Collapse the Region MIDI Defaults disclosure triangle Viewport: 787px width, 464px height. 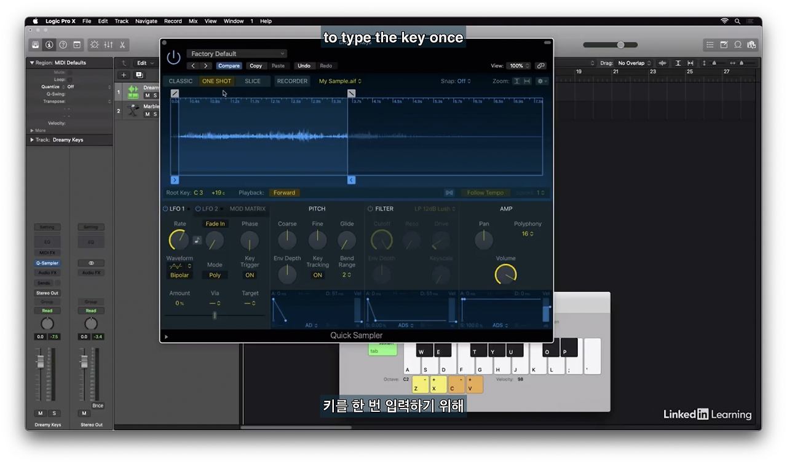32,63
